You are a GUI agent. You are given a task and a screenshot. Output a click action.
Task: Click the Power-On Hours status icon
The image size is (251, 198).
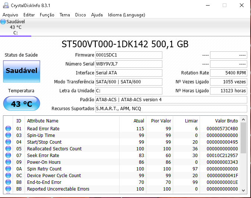tap(8, 162)
